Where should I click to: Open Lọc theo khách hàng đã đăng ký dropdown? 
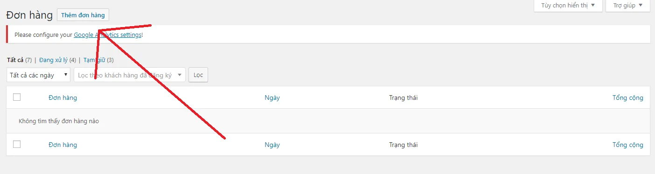click(x=130, y=75)
